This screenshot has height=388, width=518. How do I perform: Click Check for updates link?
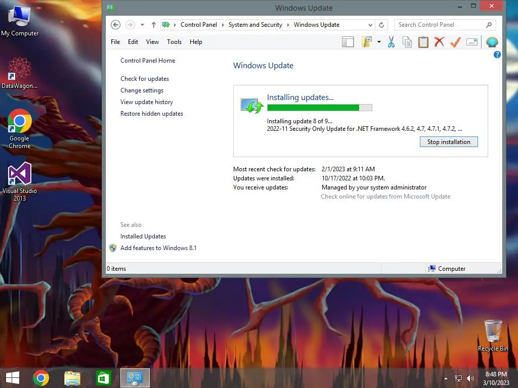(x=145, y=78)
